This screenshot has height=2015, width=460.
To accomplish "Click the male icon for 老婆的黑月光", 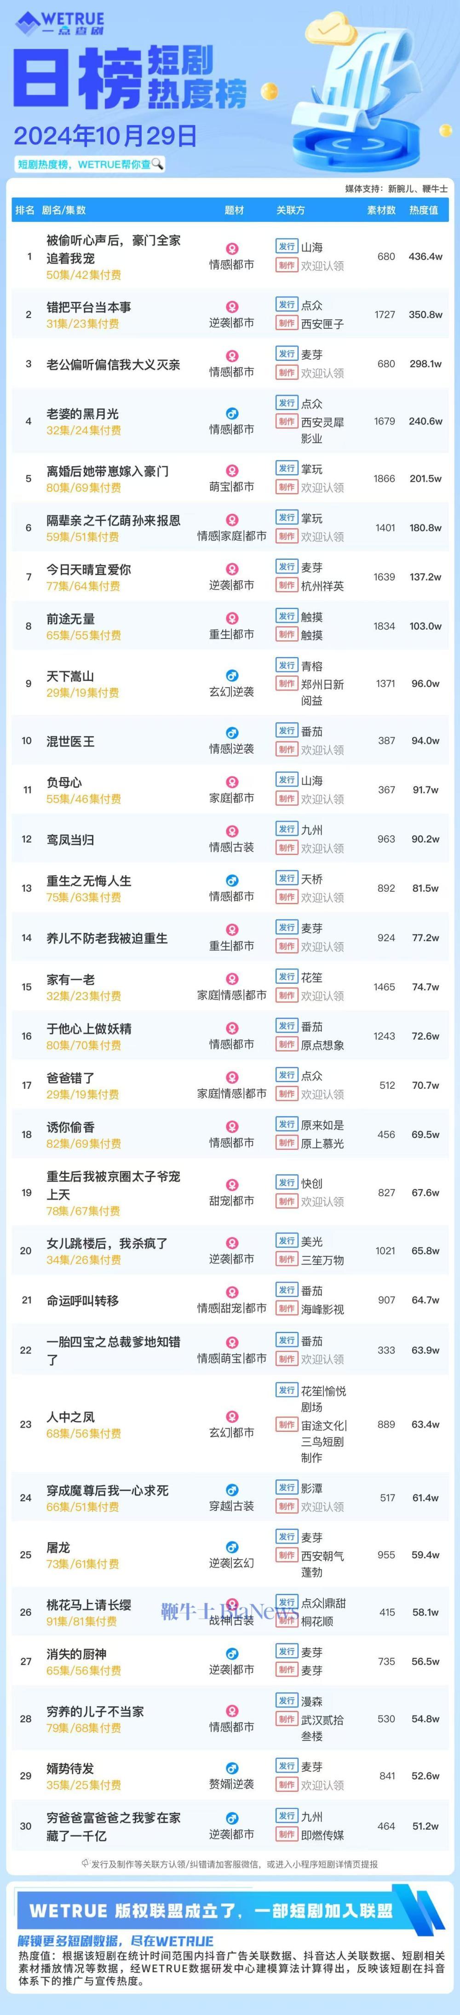I will [231, 413].
